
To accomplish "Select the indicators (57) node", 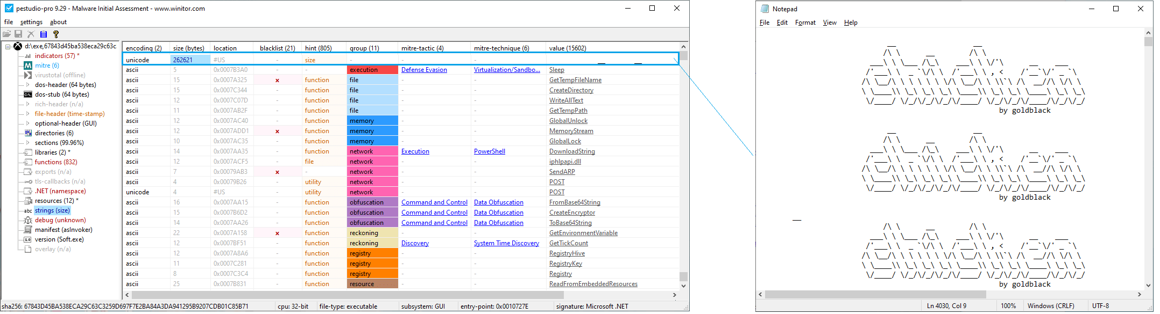I will (x=55, y=56).
